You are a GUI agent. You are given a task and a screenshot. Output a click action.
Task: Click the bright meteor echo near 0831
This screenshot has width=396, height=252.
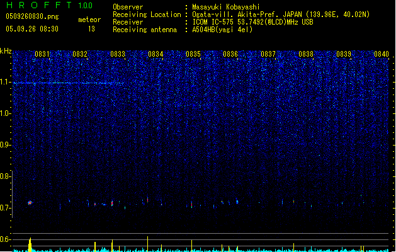point(30,202)
